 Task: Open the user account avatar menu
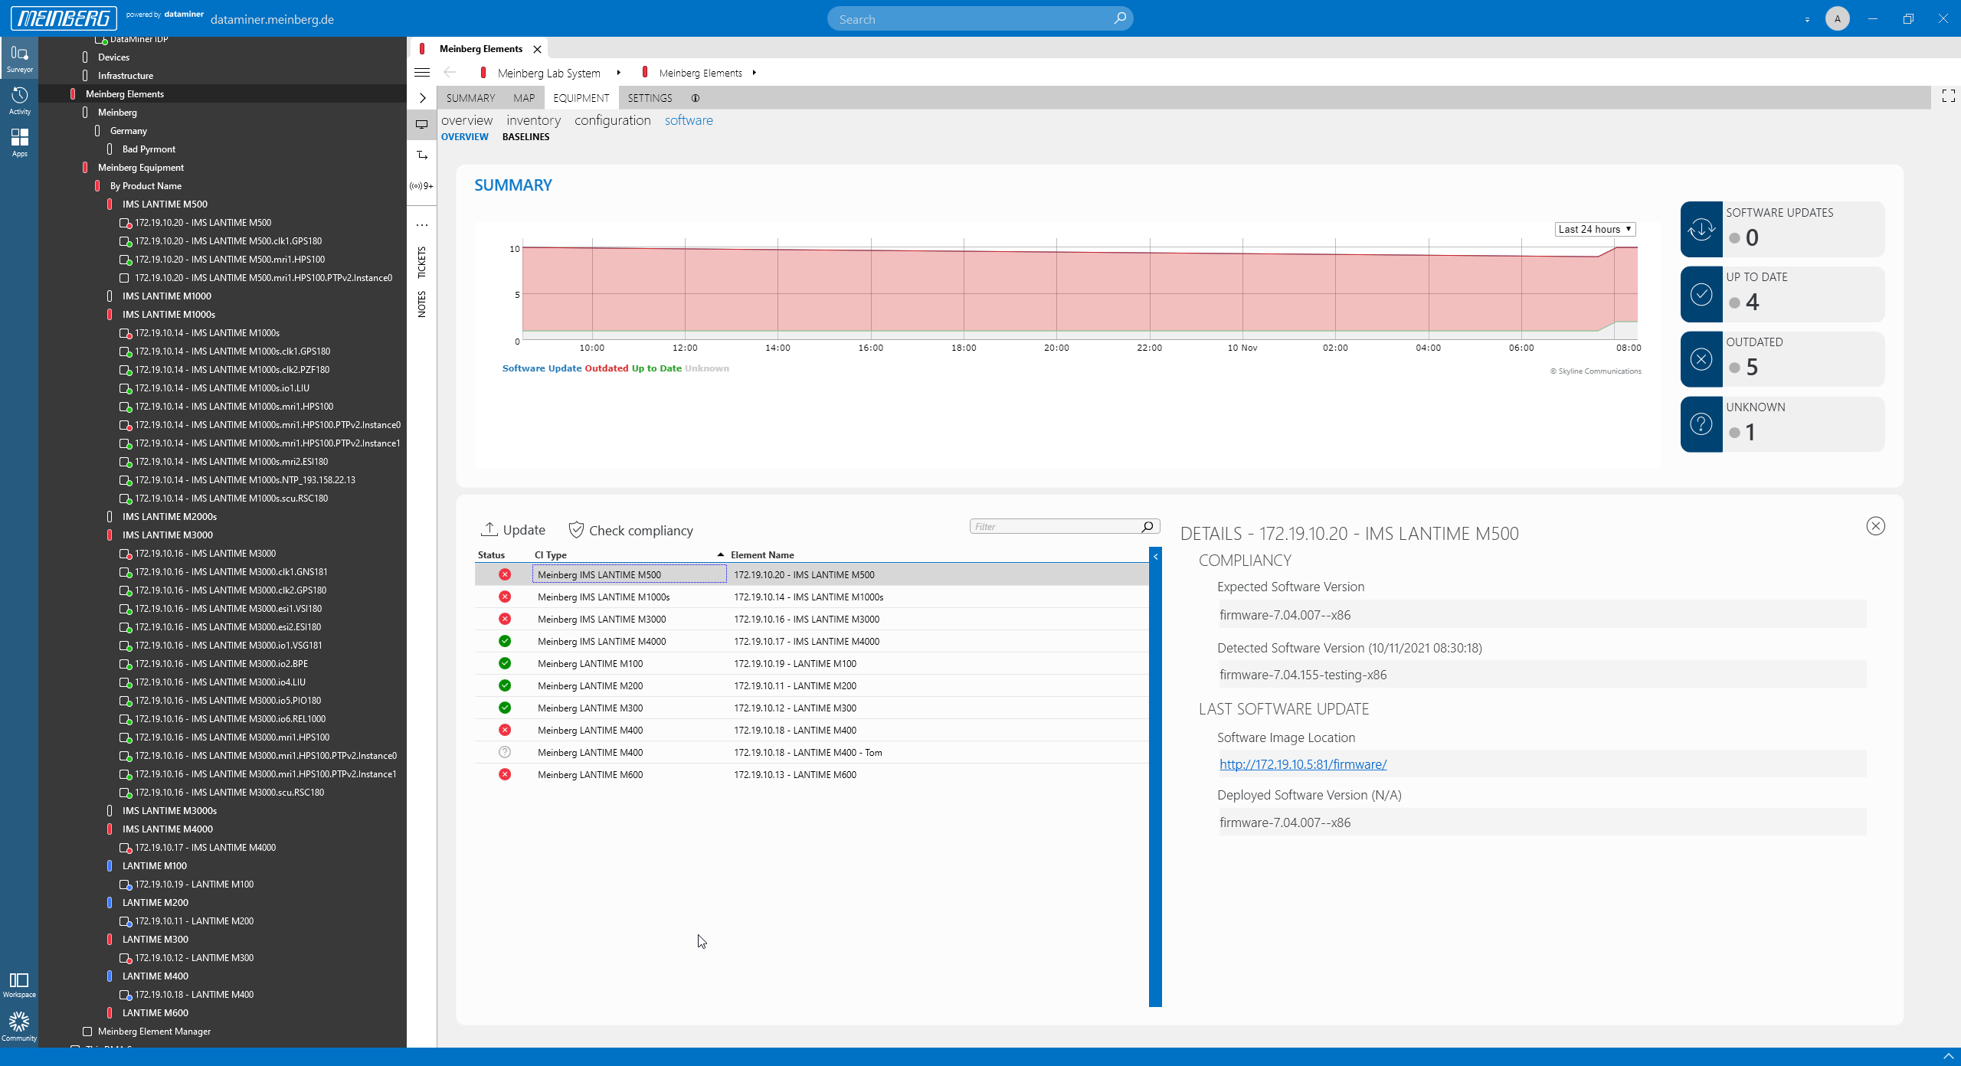tap(1837, 18)
